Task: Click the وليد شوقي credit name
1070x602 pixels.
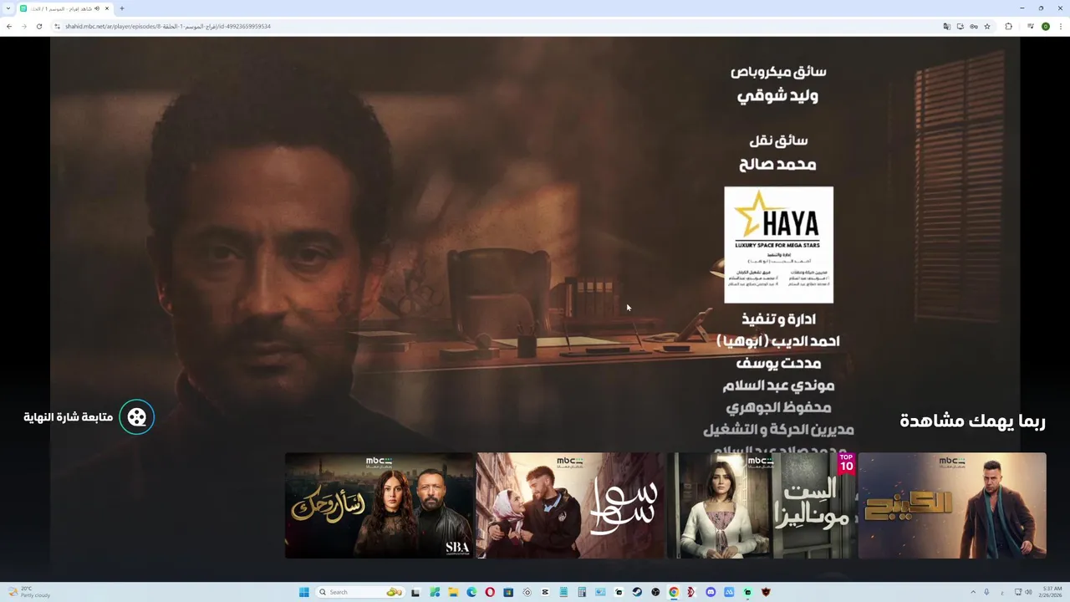Action: coord(777,96)
